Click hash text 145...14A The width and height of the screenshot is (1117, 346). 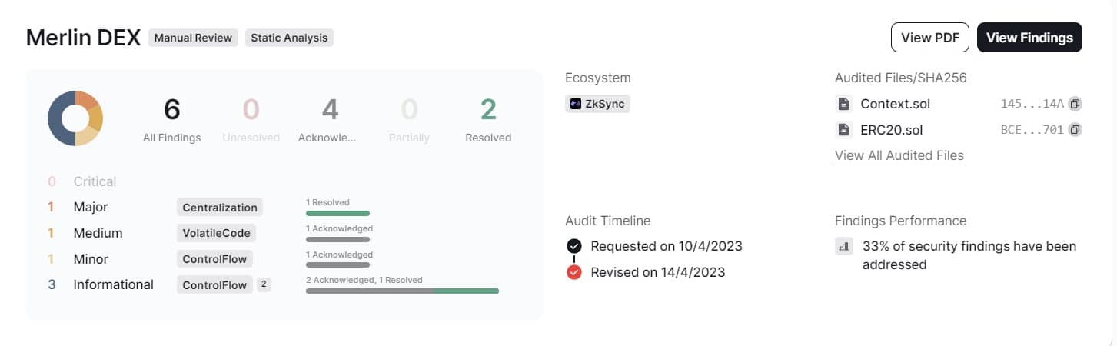(x=1032, y=104)
